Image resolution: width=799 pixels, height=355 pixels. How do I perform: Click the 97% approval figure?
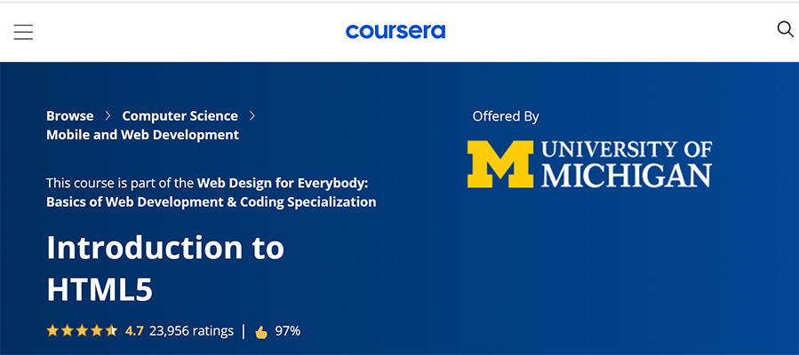click(287, 331)
